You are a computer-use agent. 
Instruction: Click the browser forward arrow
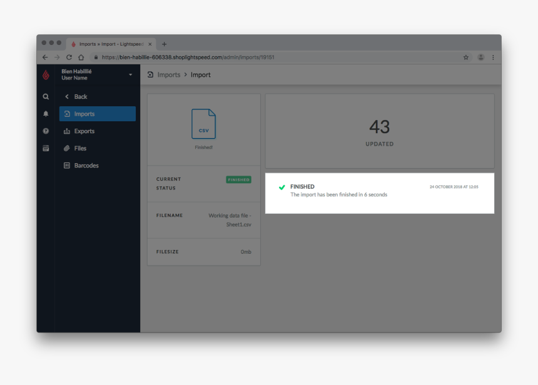(57, 57)
